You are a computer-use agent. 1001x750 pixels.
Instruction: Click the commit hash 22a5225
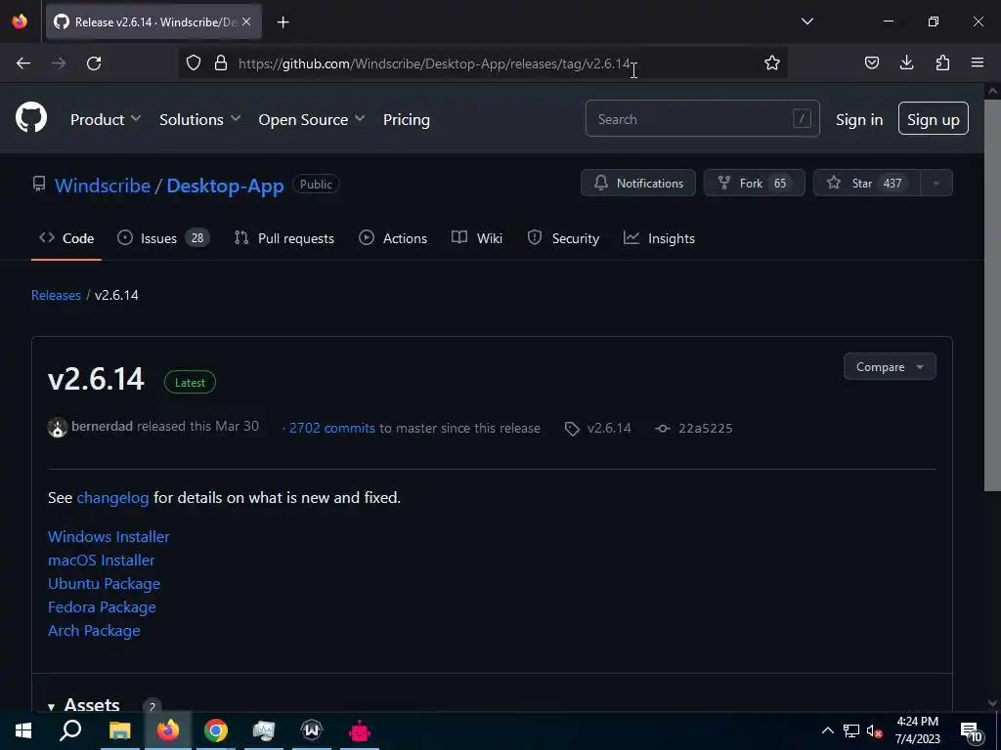tap(706, 428)
